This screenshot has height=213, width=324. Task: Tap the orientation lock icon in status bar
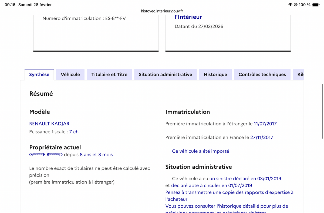(x=296, y=5)
